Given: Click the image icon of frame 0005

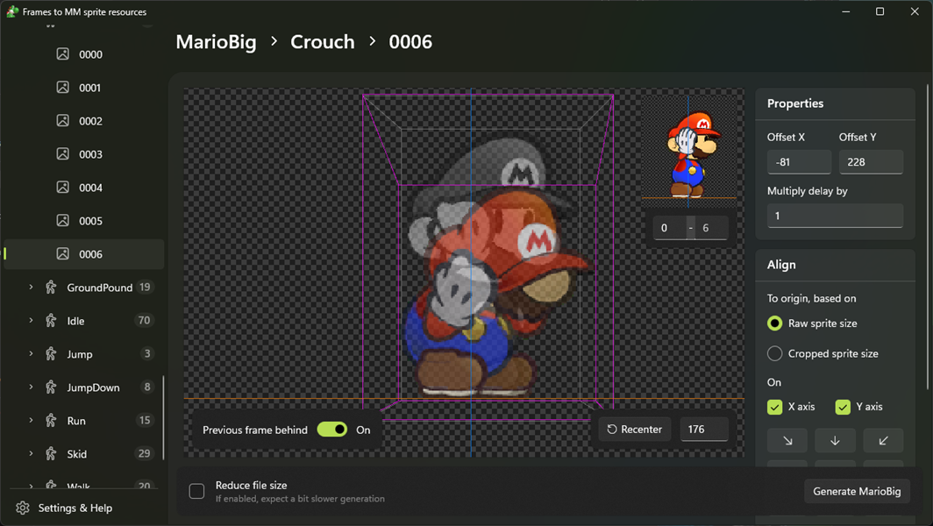Looking at the screenshot, I should click(62, 221).
